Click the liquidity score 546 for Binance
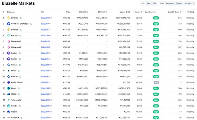Image resolution: width=197 pixels, height=120 pixels. pos(180,18)
